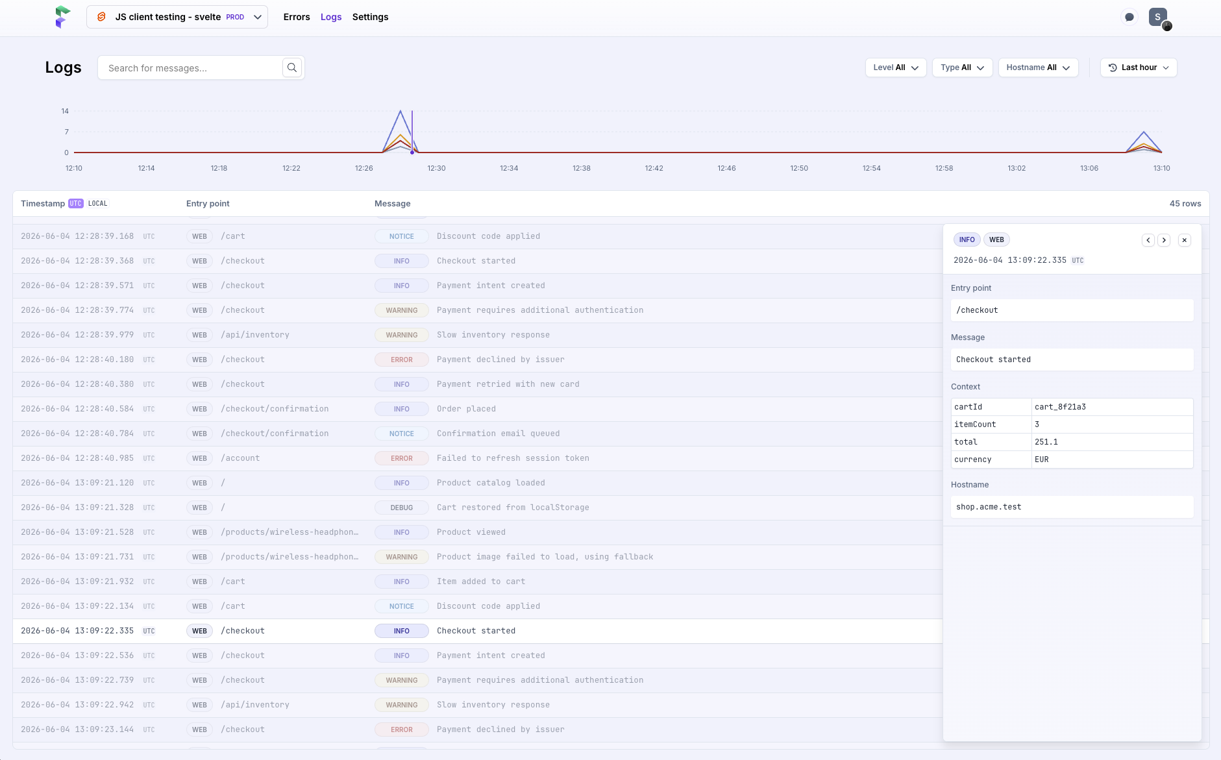Click the chart marker line near 12:28
1221x760 pixels.
(x=412, y=132)
